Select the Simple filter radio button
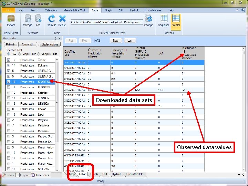The image size is (248, 186). tap(20, 54)
